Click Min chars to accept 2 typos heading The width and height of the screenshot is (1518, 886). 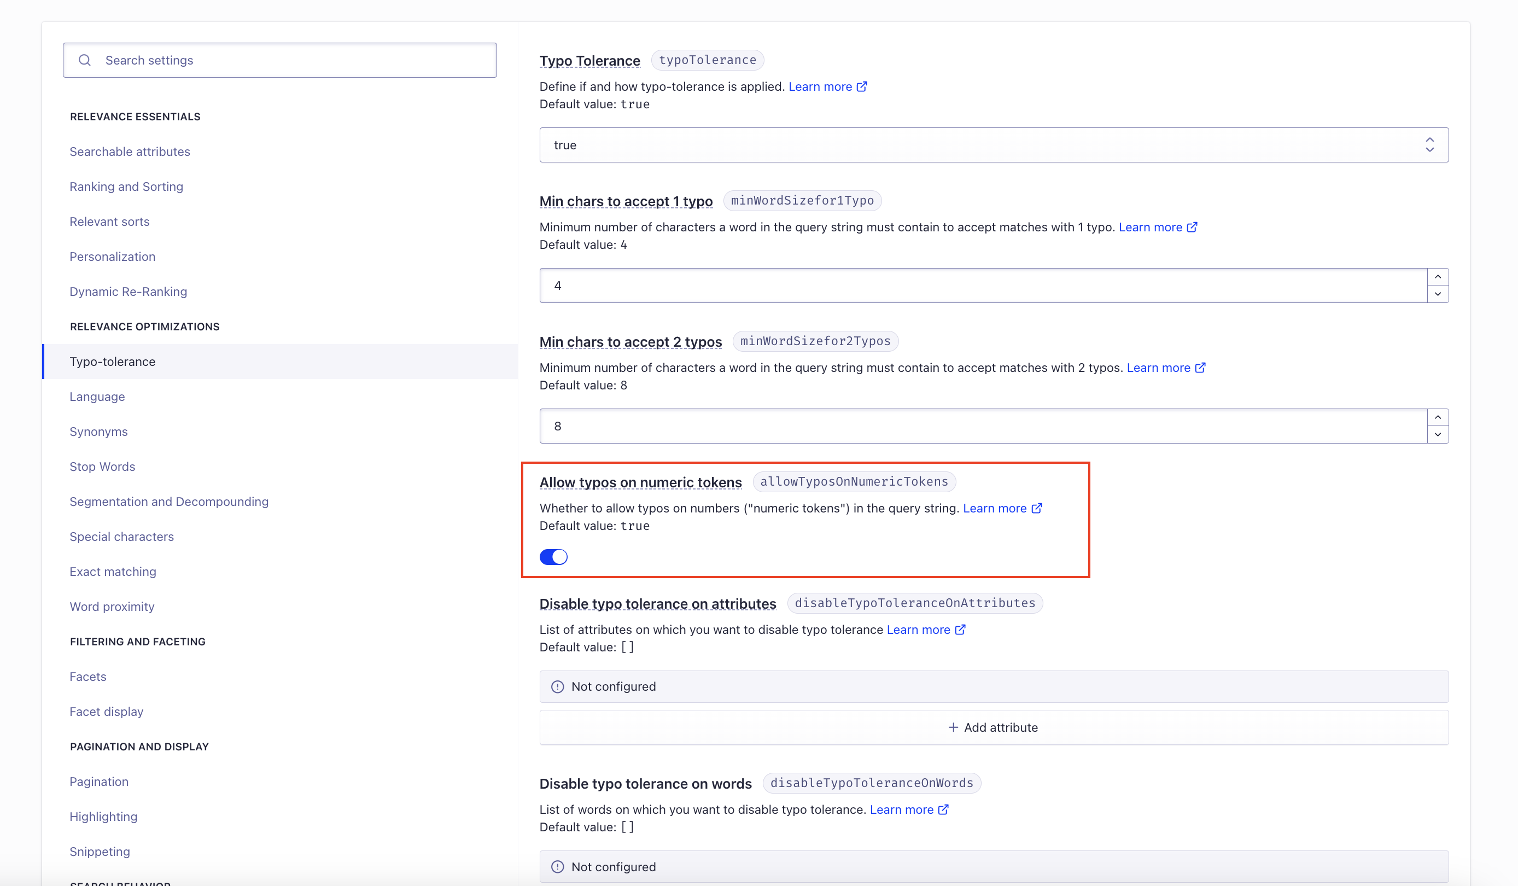pos(630,342)
